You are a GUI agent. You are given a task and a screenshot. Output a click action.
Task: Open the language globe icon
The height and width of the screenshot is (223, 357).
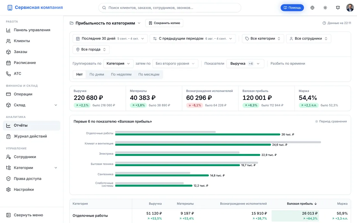(x=312, y=8)
